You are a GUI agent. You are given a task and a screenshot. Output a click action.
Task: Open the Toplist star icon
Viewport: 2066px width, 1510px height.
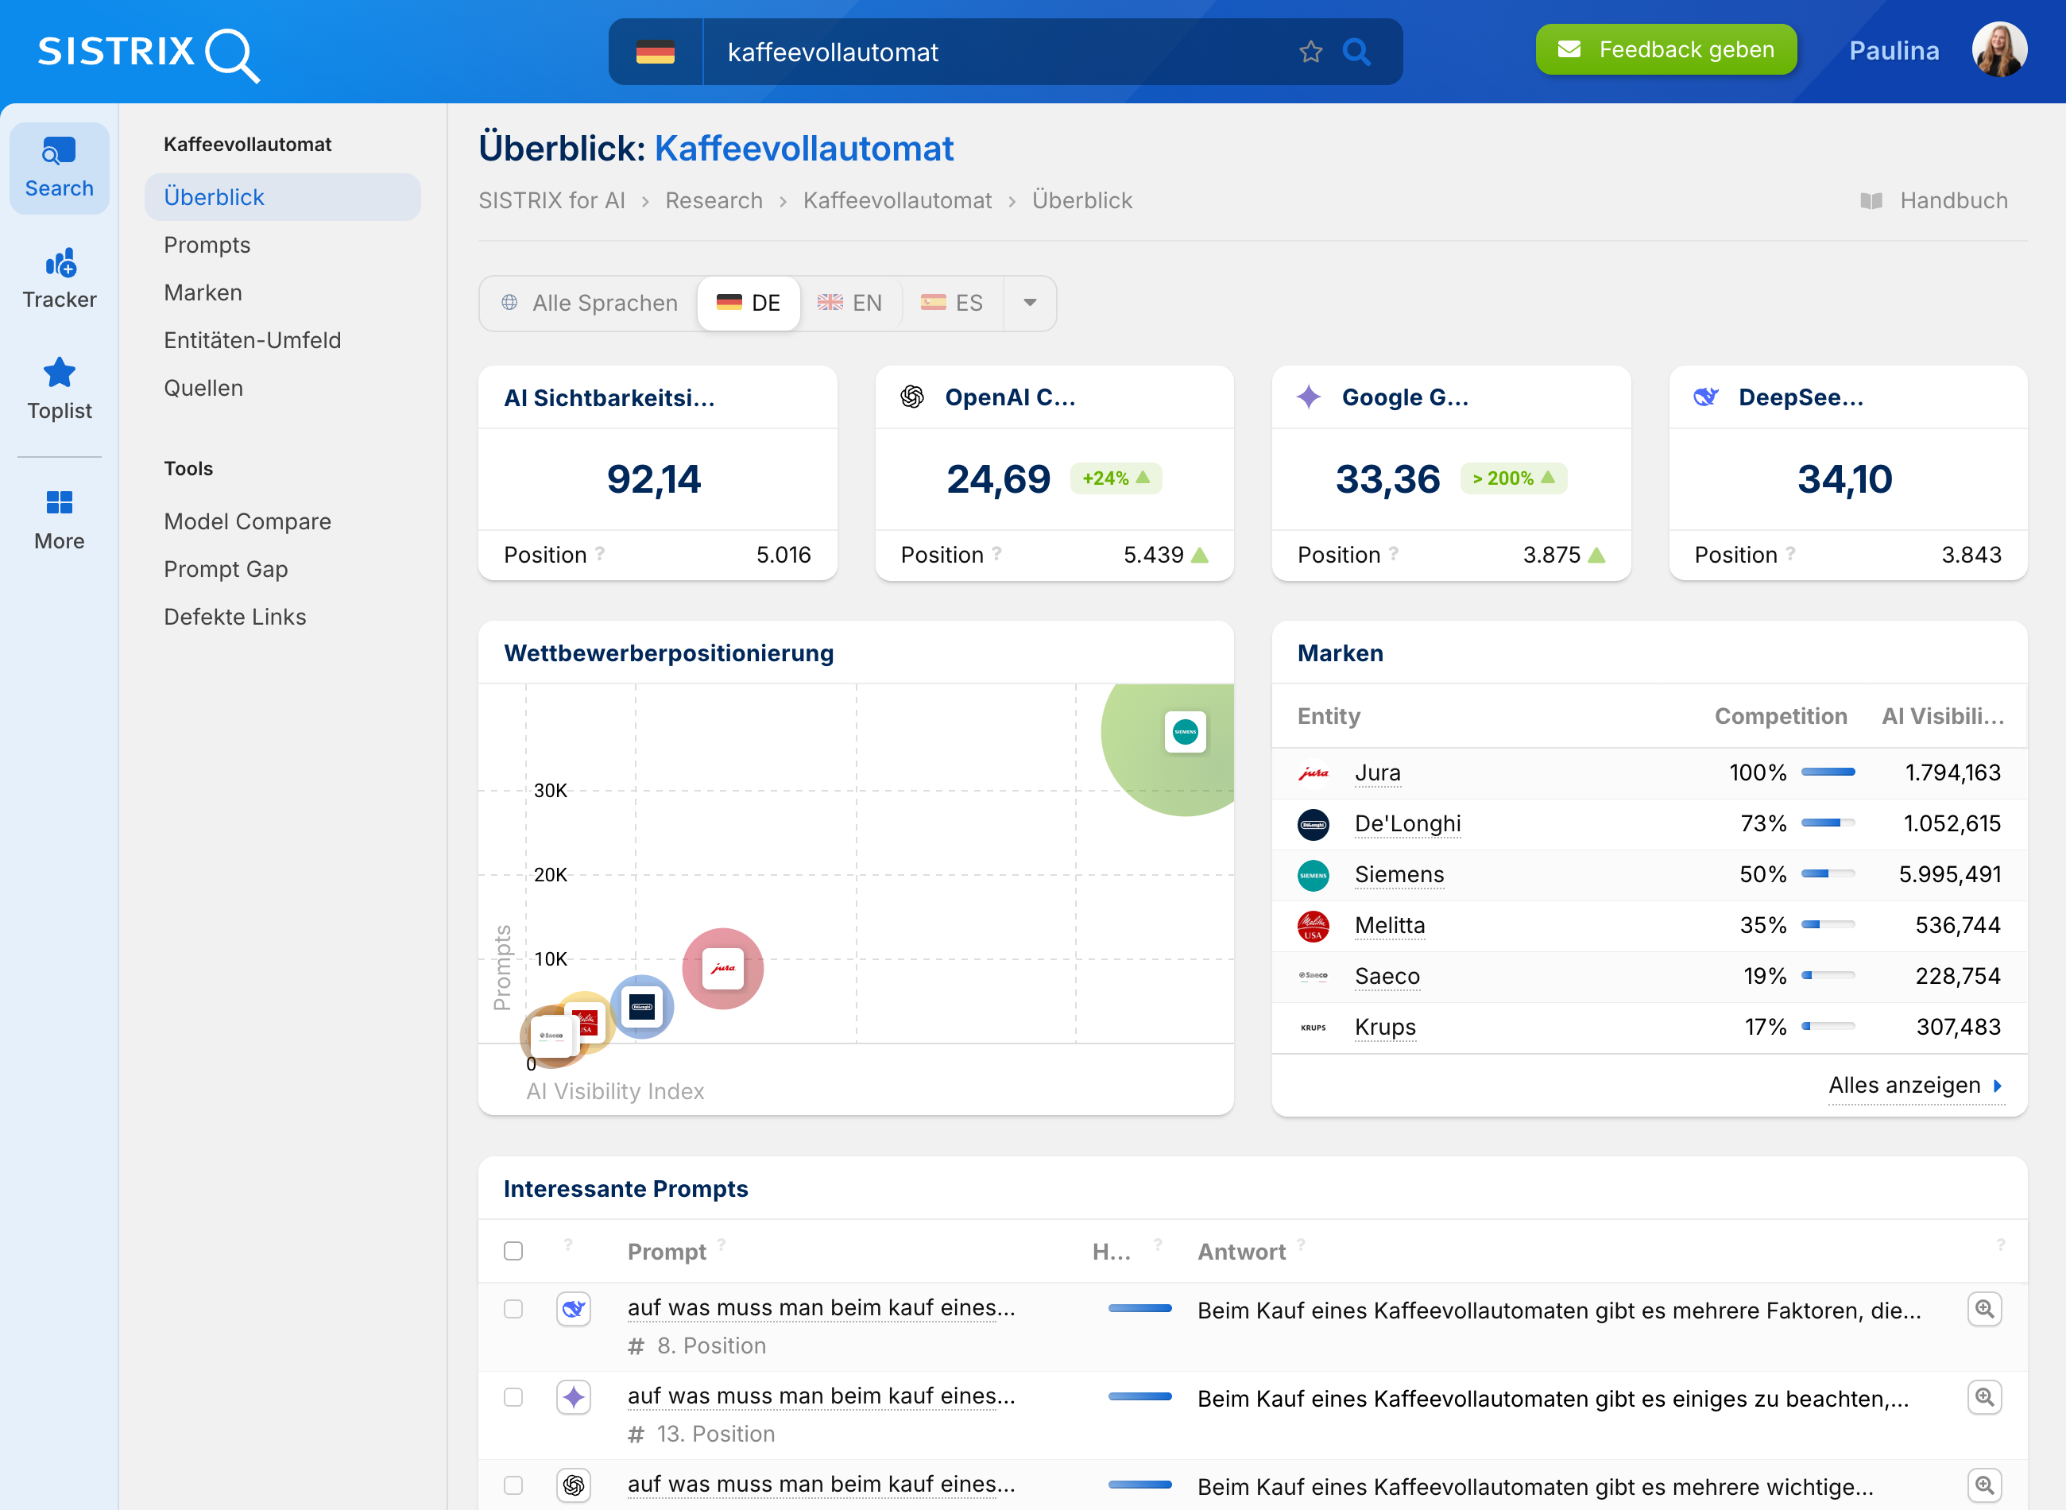pyautogui.click(x=60, y=373)
